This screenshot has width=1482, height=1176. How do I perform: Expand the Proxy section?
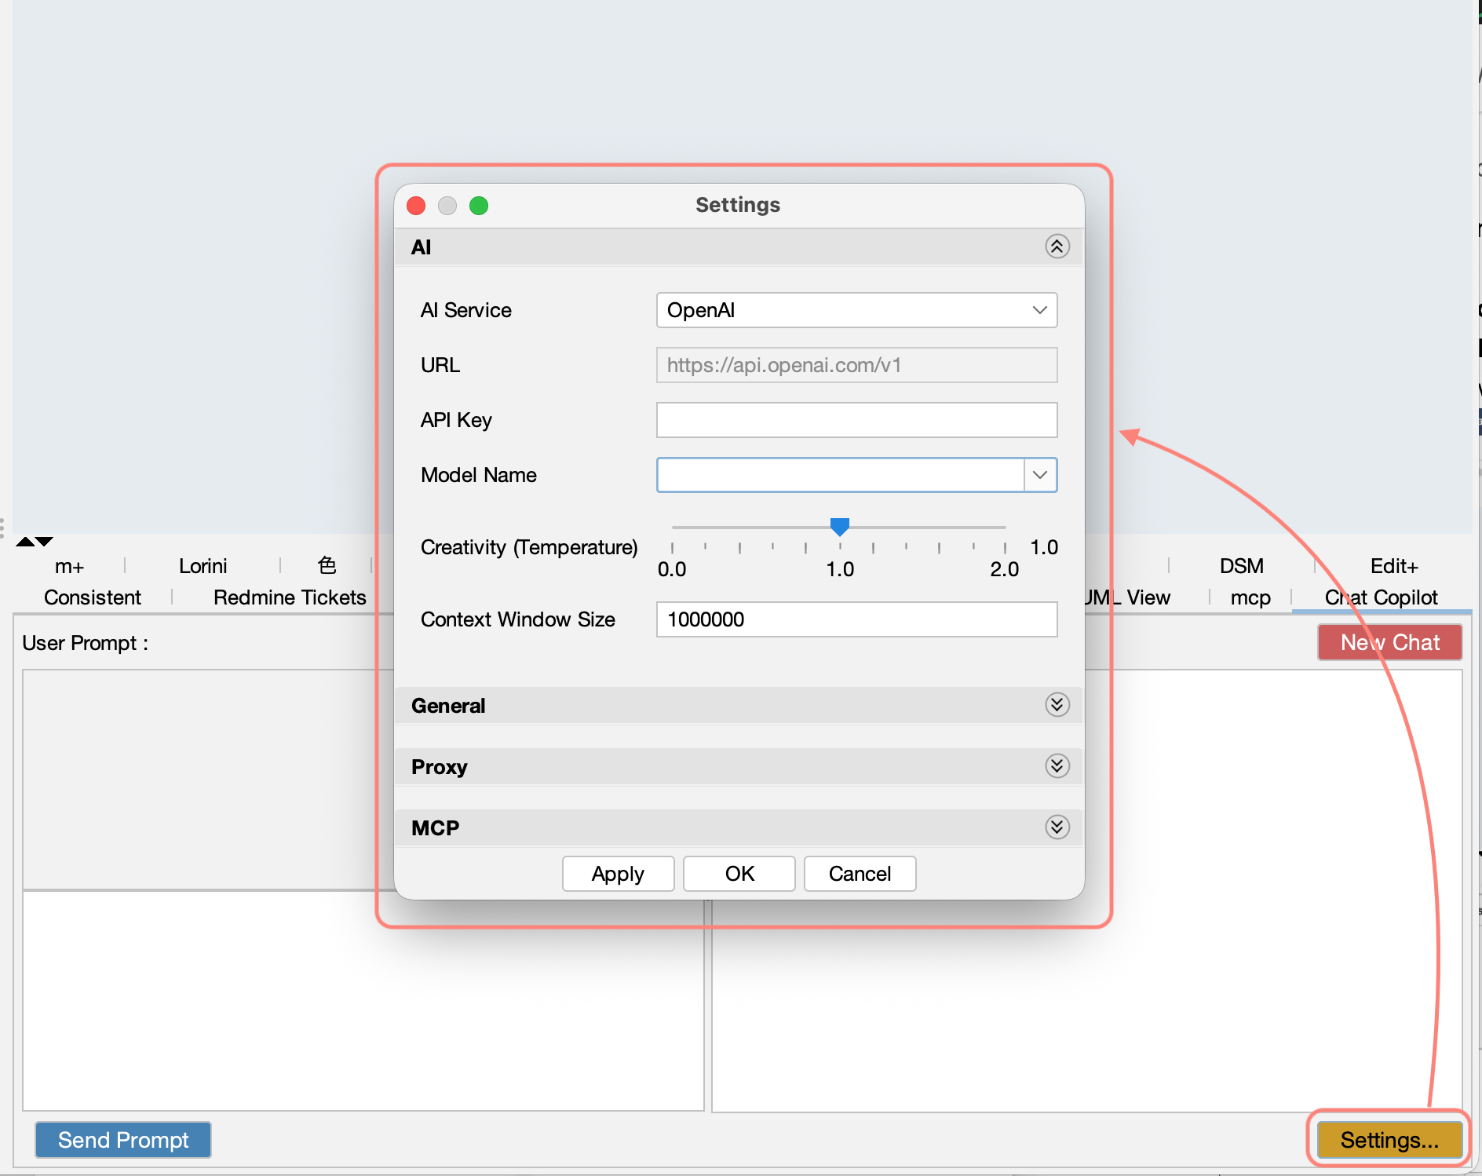click(1057, 766)
